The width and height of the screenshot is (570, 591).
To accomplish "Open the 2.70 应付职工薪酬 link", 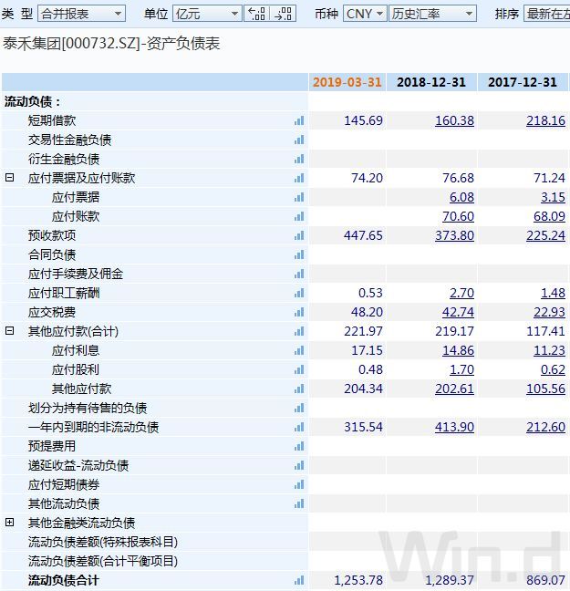I will (461, 293).
